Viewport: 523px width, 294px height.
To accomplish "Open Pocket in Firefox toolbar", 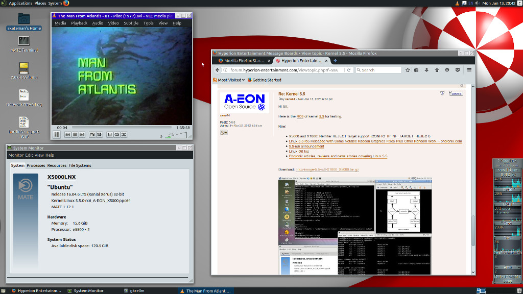I will point(458,70).
